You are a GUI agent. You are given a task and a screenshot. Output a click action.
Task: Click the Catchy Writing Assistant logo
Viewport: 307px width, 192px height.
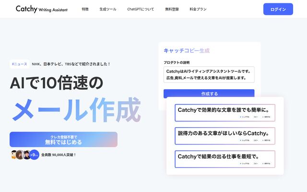click(x=42, y=9)
